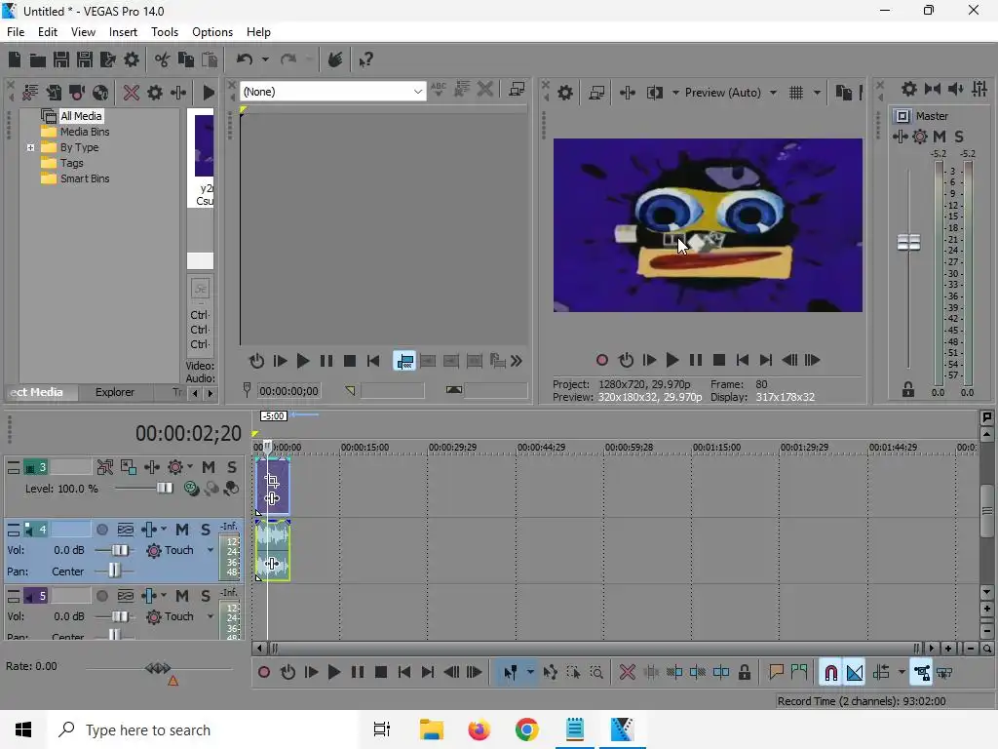998x749 pixels.
Task: Open Track FX on video track 3
Action: [x=152, y=467]
